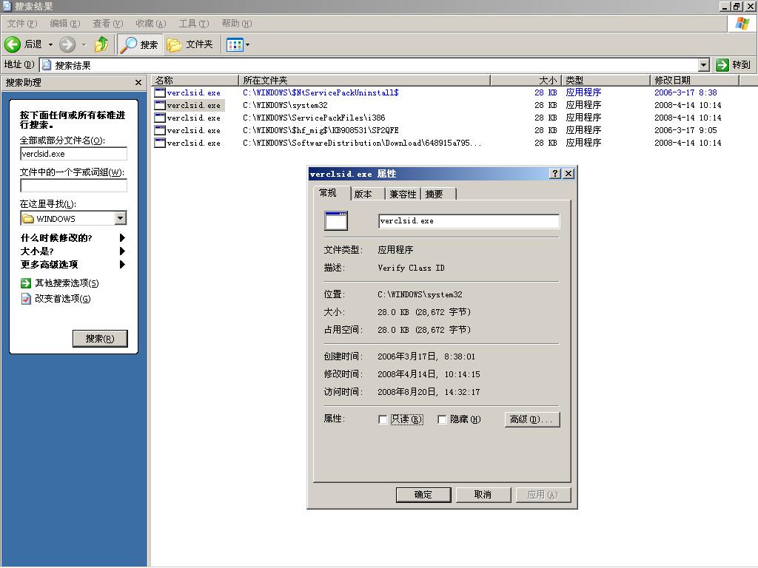This screenshot has width=758, height=568.
Task: Click the Back arrow toolbar icon
Action: [13, 44]
